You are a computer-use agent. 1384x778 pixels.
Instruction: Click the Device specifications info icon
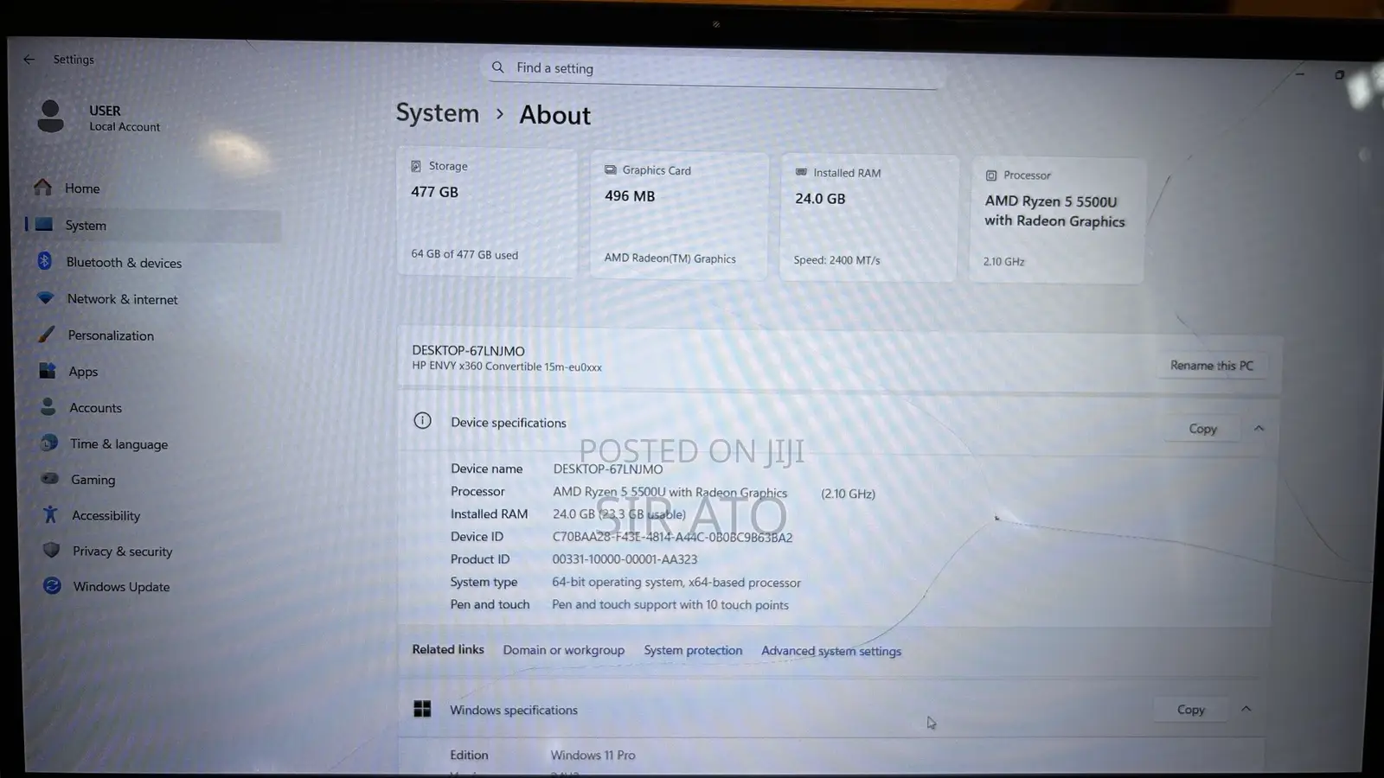422,421
